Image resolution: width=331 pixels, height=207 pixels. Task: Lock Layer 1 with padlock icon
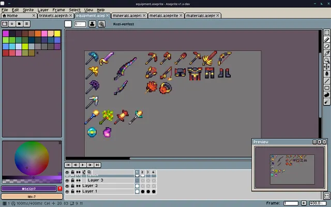pos(72,191)
